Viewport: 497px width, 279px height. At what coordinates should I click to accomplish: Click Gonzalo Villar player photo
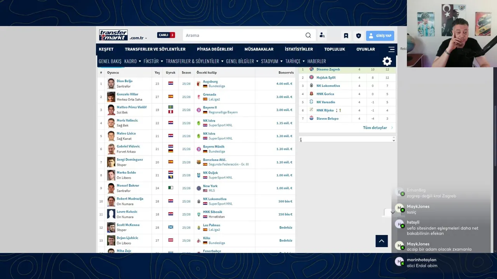click(x=111, y=97)
